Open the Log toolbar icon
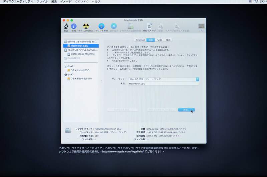Viewport: 267px width, 177px height. pos(202,26)
